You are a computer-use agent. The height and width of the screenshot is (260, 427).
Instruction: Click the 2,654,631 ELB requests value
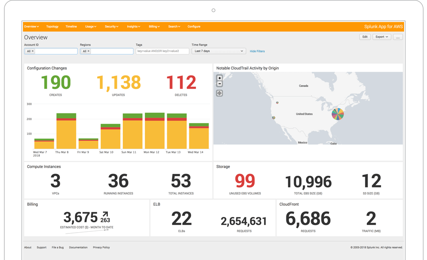click(x=244, y=221)
